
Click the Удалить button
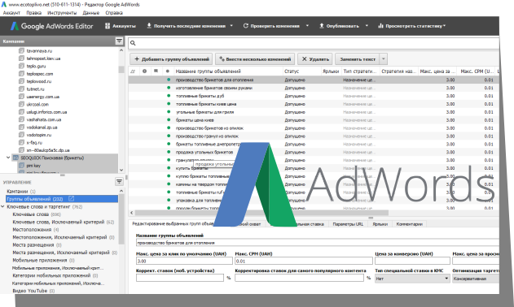coord(315,59)
